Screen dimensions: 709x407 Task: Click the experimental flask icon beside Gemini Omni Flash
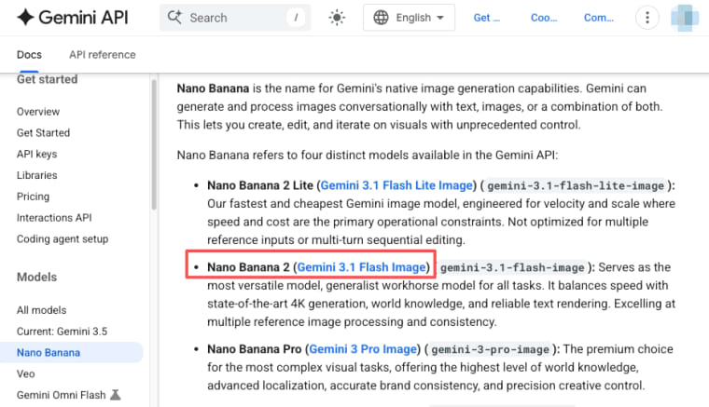(x=116, y=395)
